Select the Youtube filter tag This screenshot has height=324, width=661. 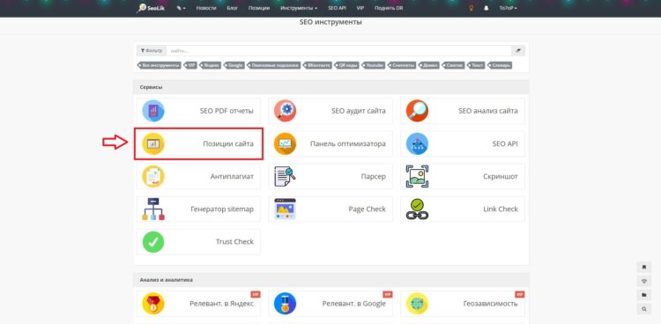[373, 65]
